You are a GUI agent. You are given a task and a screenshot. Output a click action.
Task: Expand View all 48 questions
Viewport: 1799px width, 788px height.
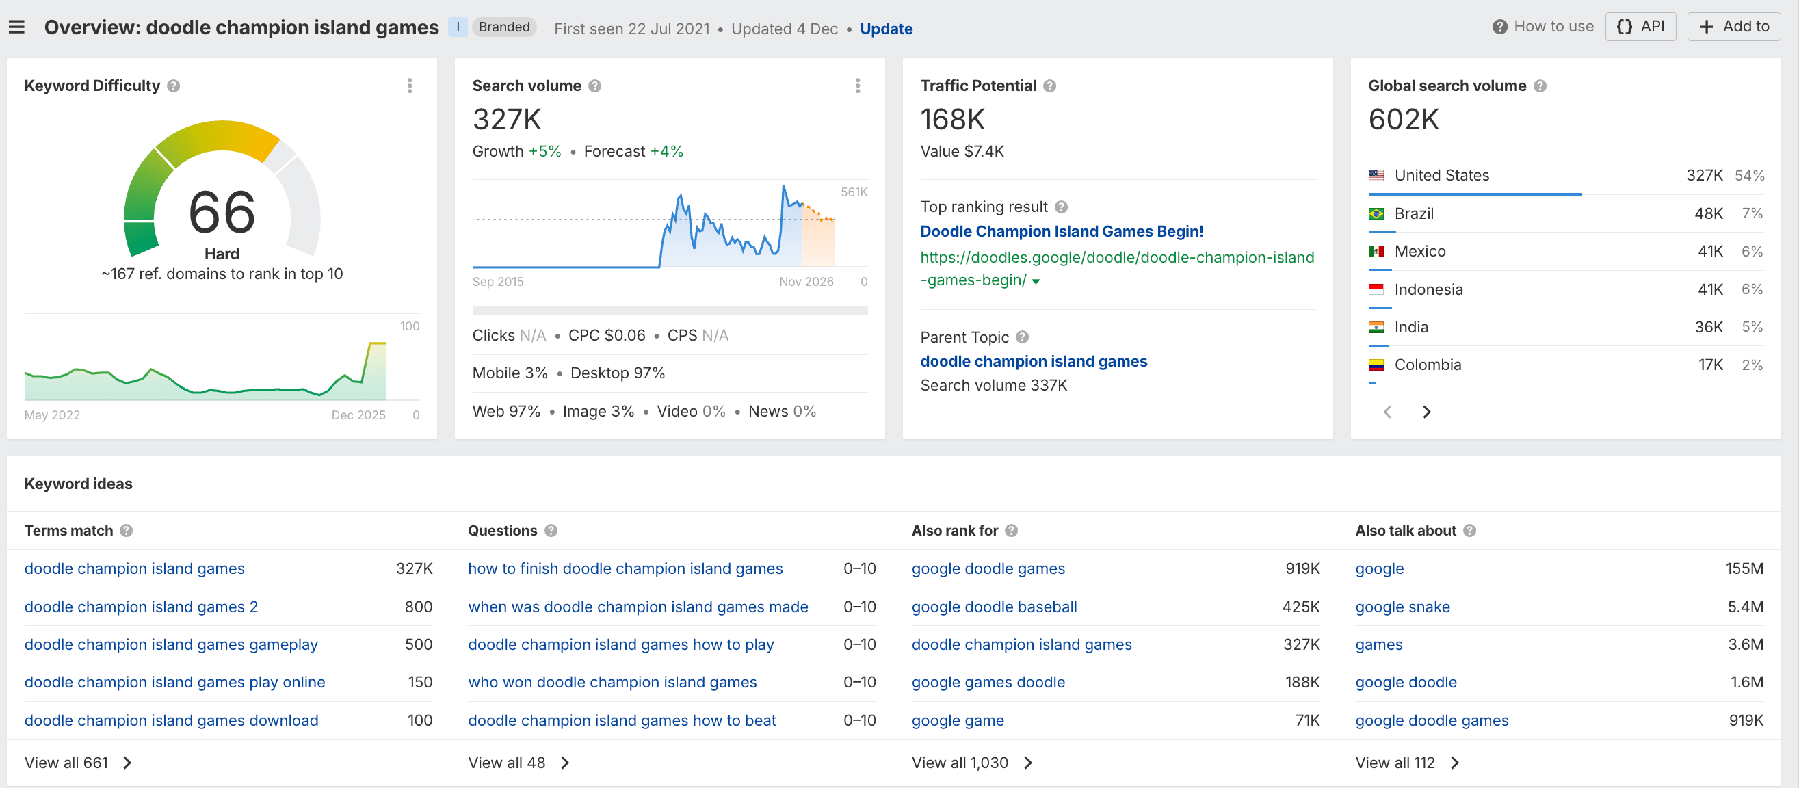pos(519,763)
